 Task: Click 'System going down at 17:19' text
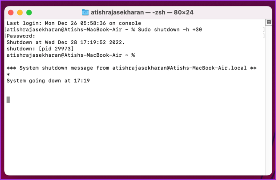(x=48, y=81)
